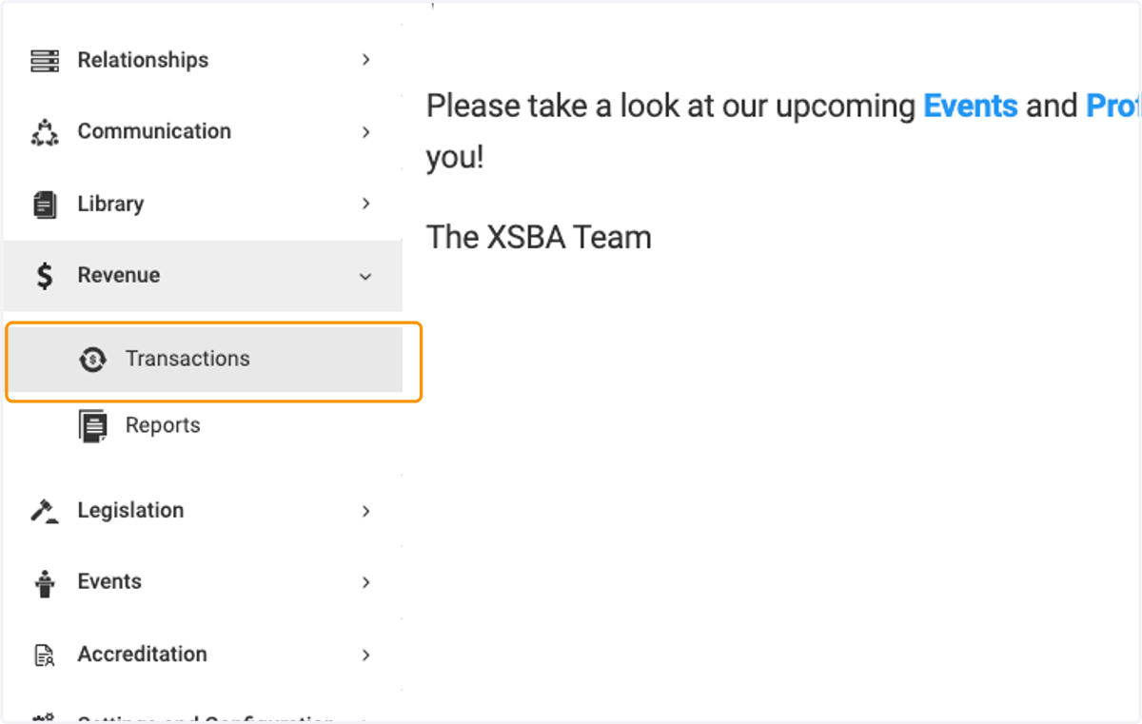1142x724 pixels.
Task: Click the Events speaker podium icon
Action: (x=44, y=582)
